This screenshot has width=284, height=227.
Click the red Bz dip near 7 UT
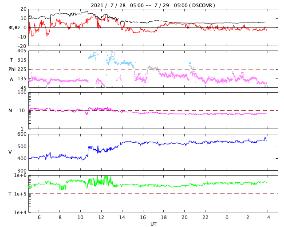point(47,32)
